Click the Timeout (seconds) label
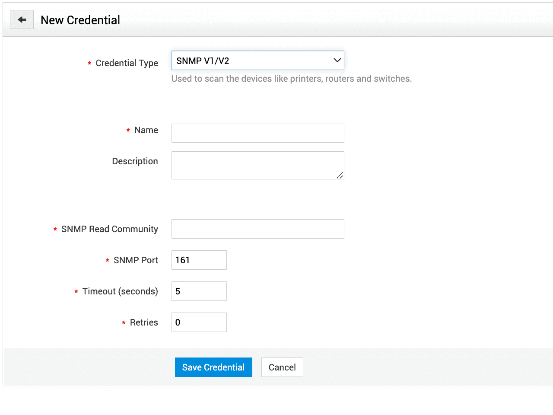 [x=120, y=291]
